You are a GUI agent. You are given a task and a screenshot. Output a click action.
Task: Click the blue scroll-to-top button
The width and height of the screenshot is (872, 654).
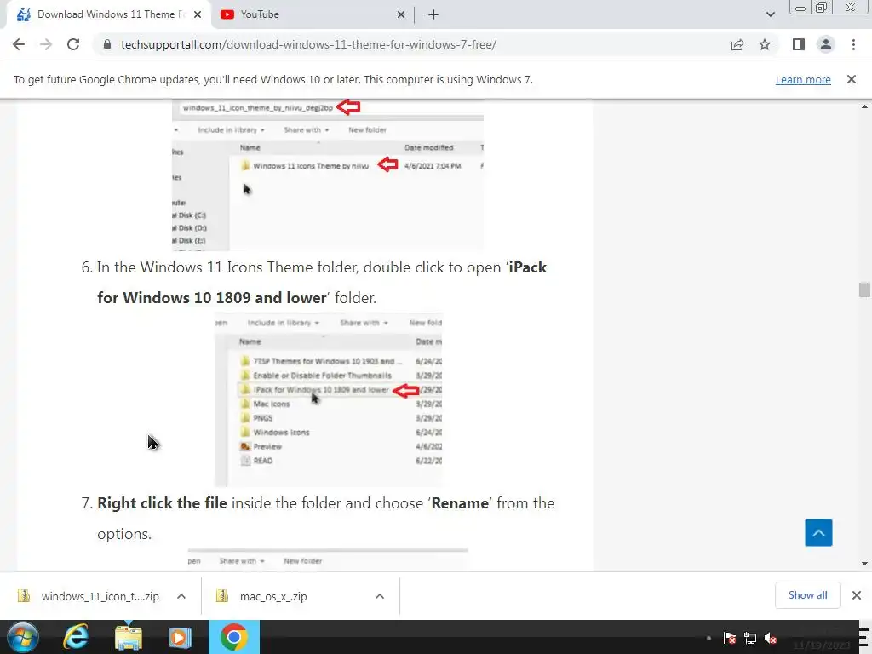818,533
